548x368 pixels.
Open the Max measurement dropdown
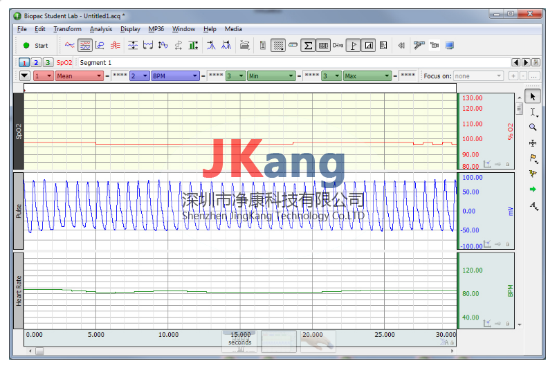(367, 76)
